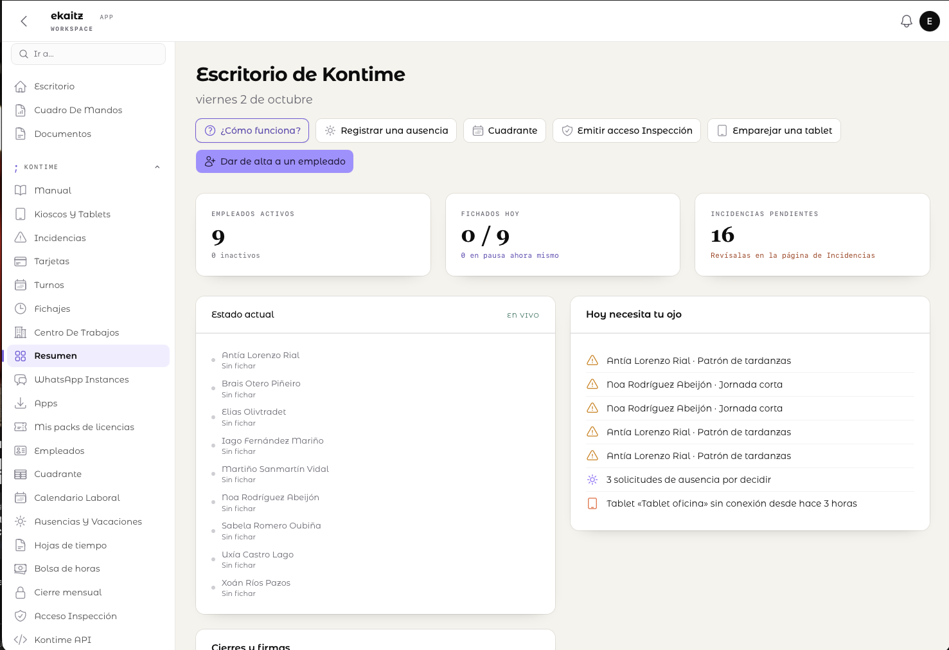Open Kioscos y Tablets page

(88, 214)
